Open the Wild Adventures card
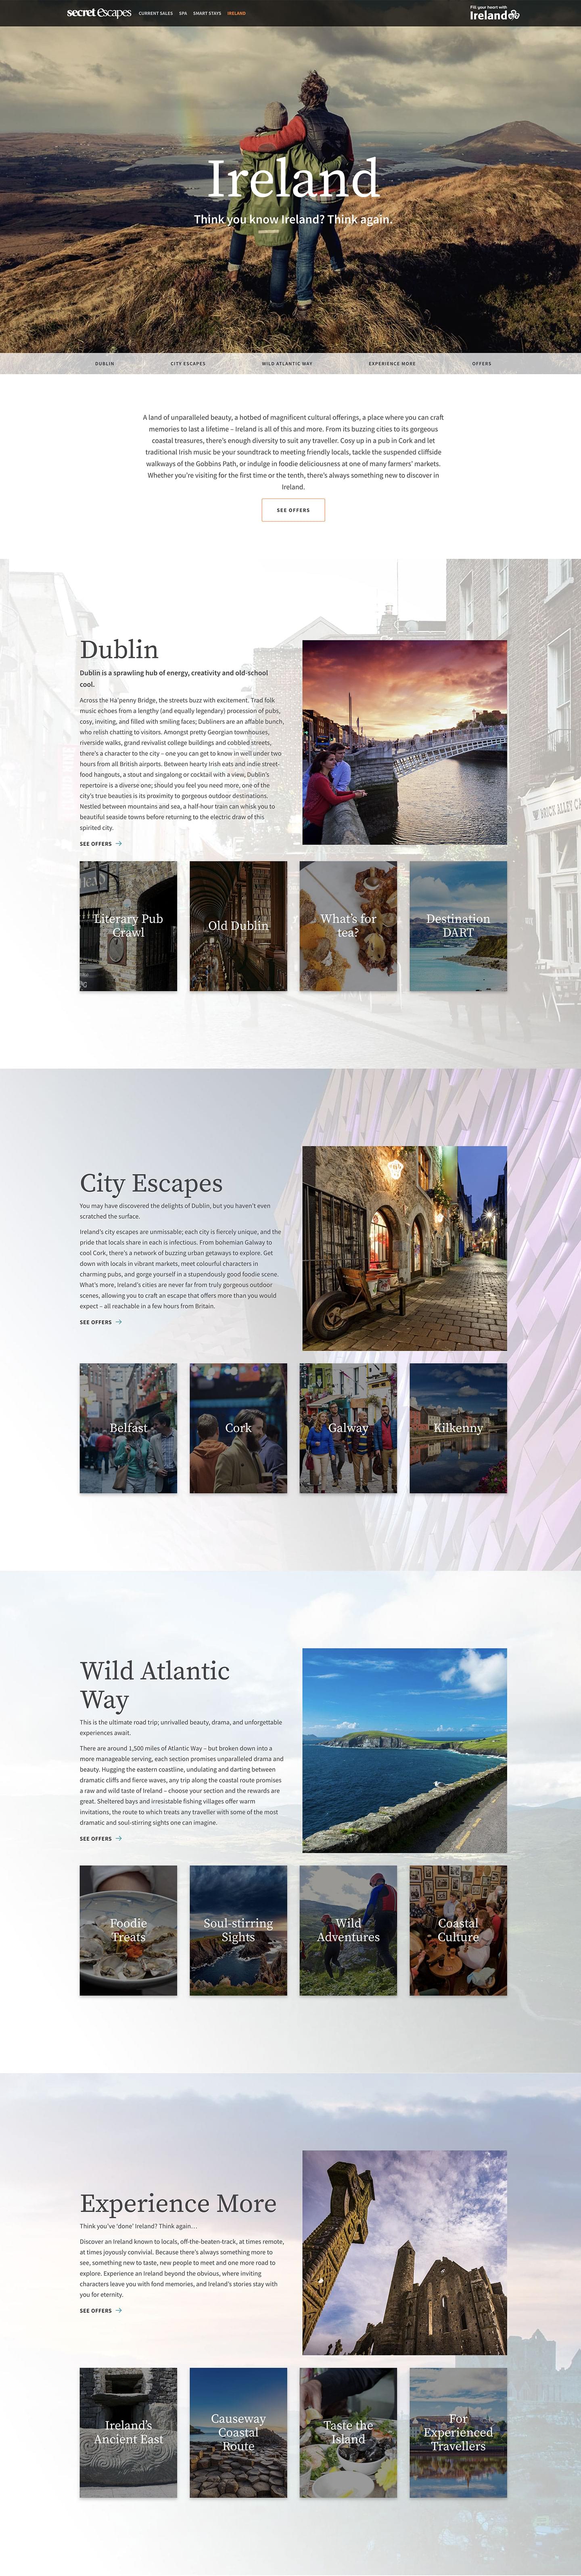Screen dimensions: 581x2576 pyautogui.click(x=348, y=1930)
